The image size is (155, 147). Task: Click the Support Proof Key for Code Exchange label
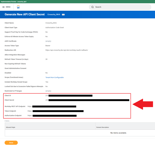[x=21, y=32]
